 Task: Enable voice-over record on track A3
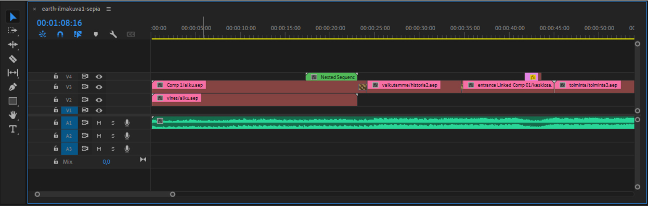[x=127, y=149]
